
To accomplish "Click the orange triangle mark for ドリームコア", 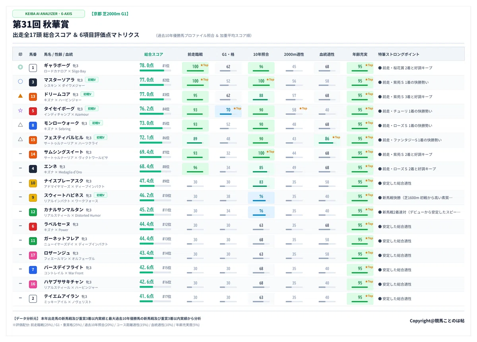I will (20, 96).
